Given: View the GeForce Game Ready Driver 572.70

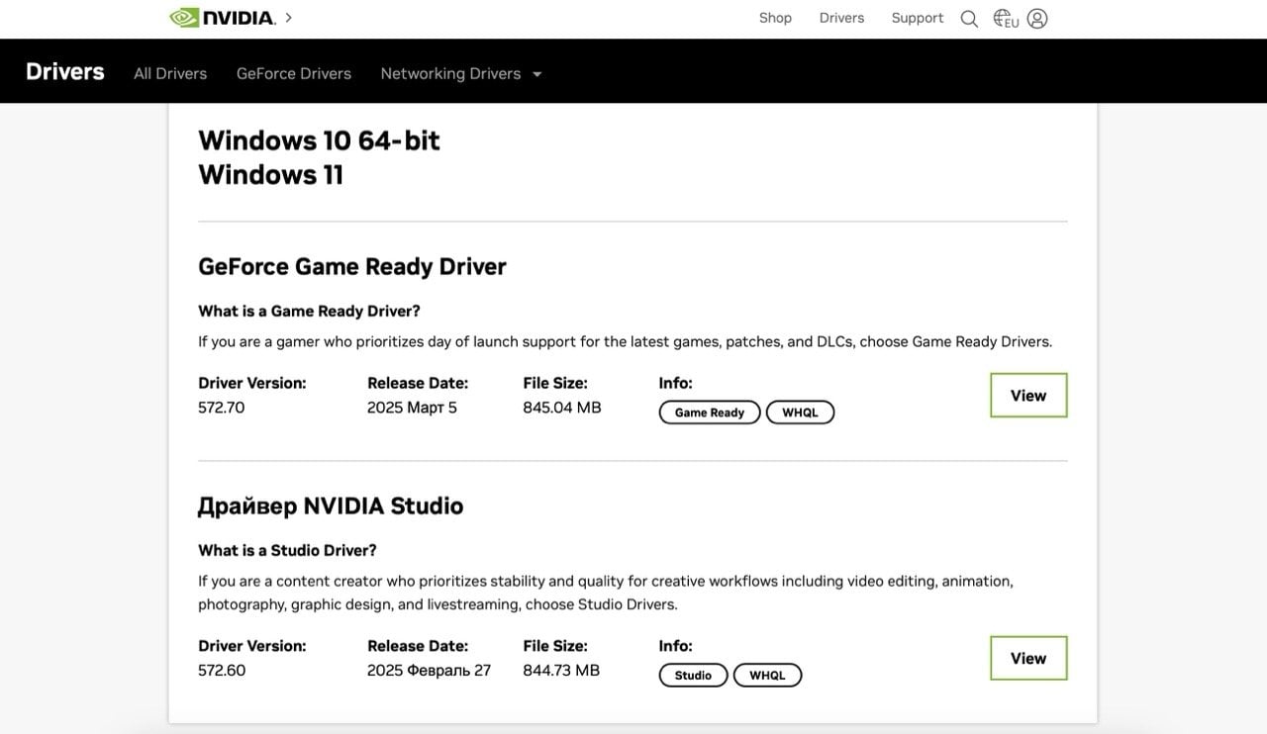Looking at the screenshot, I should point(1028,396).
